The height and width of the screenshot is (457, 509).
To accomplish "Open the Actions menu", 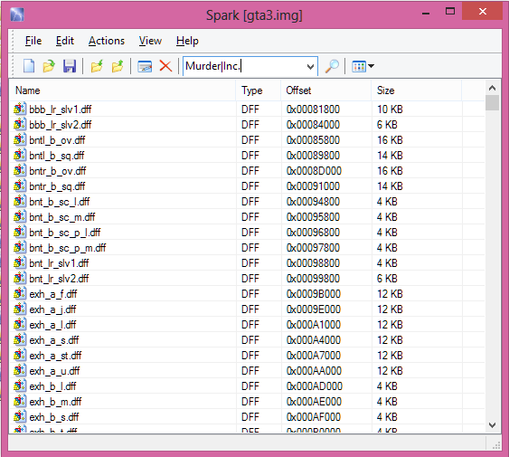I will [x=107, y=41].
